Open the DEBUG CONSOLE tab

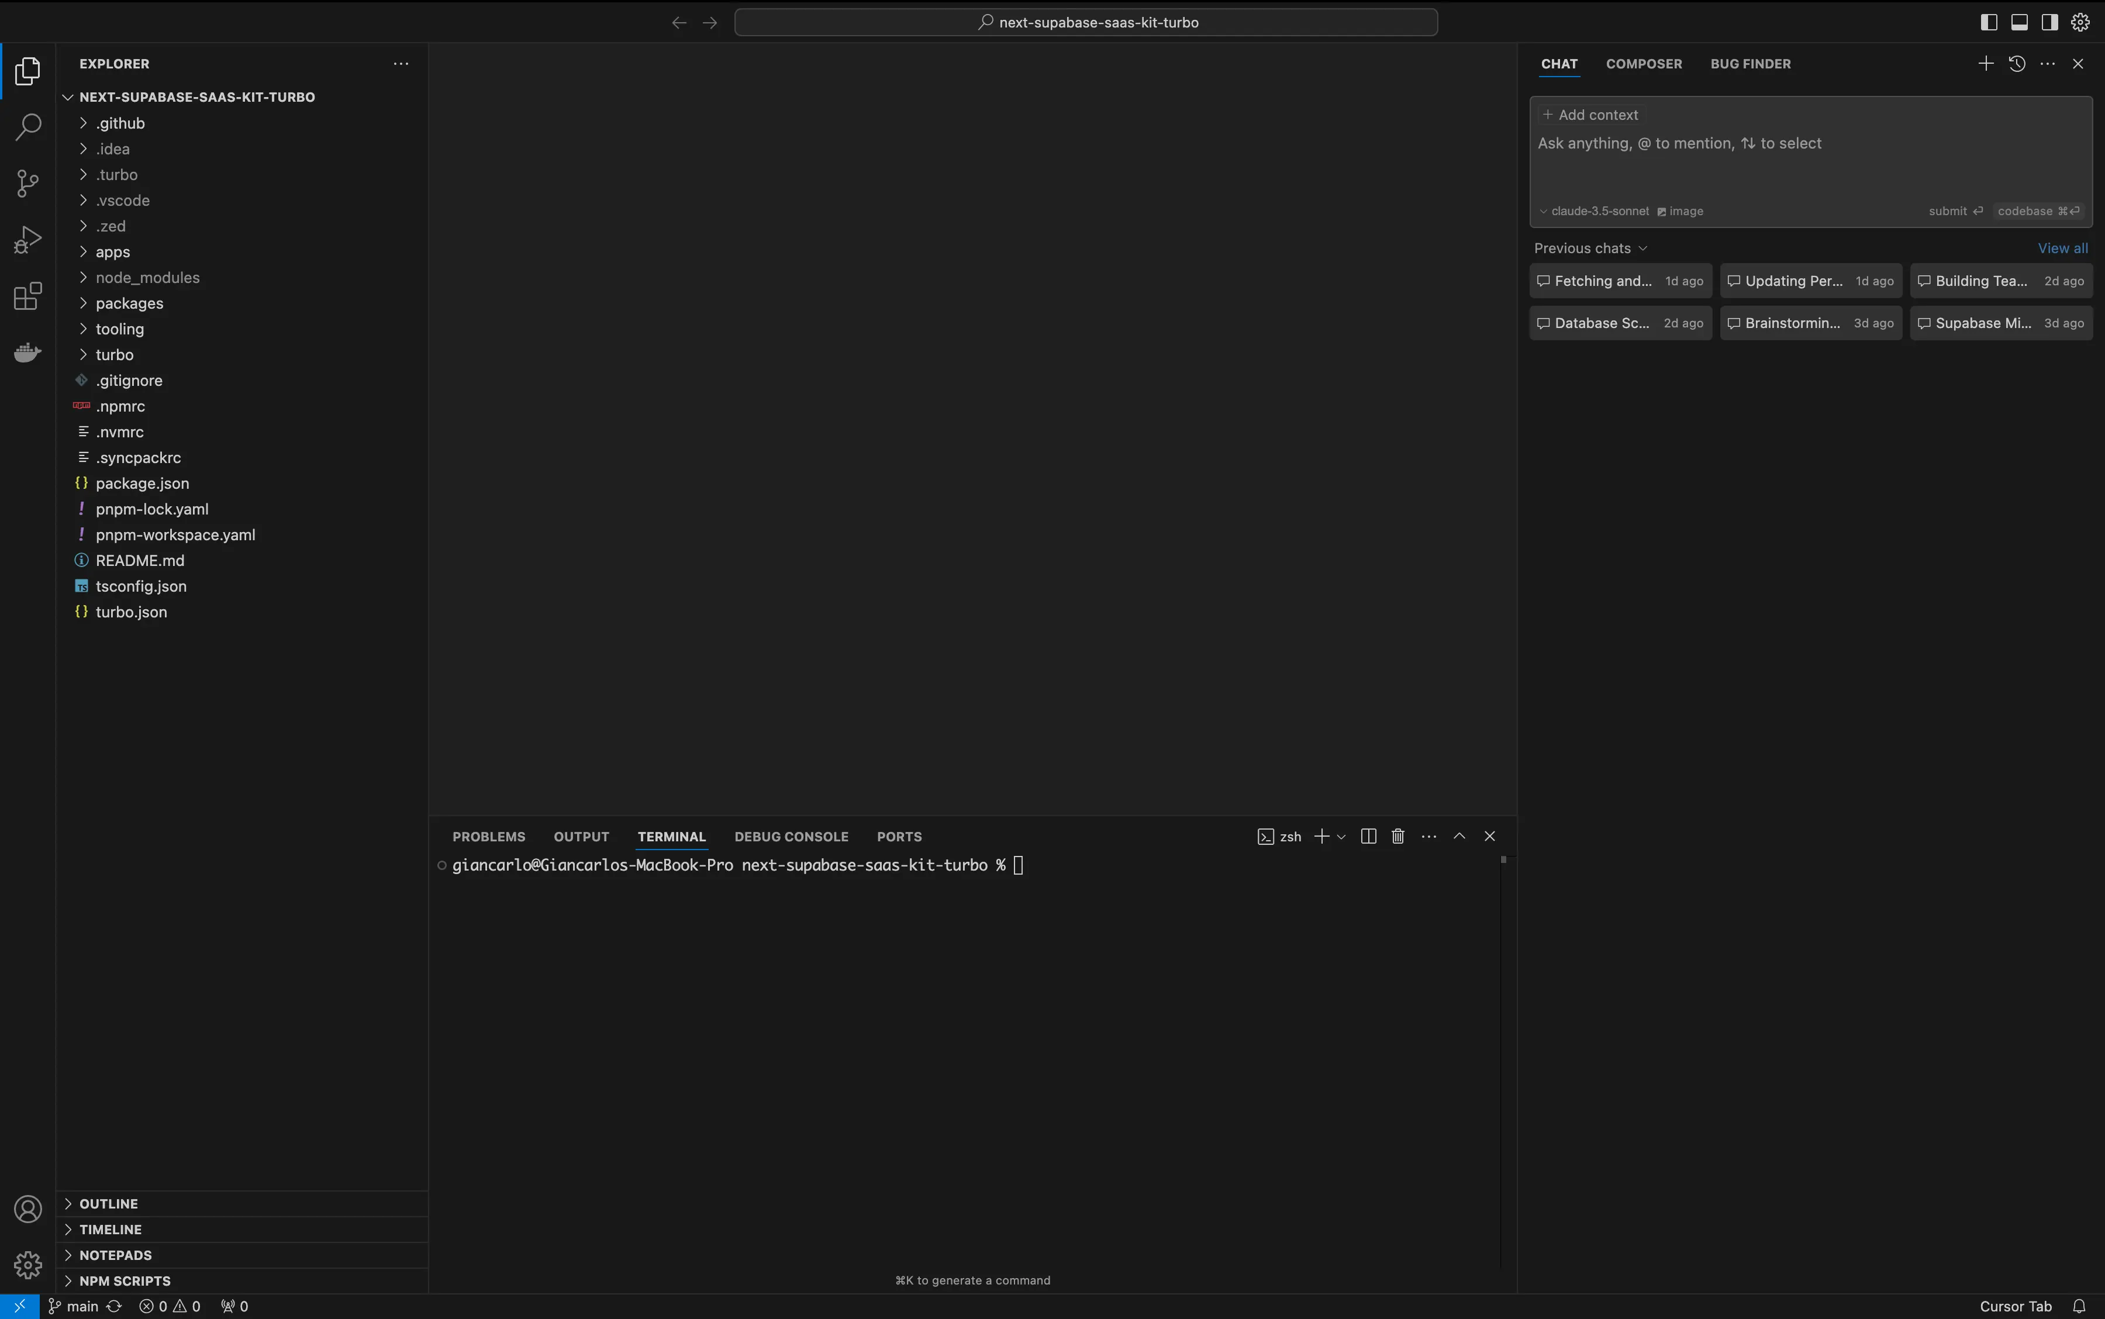(791, 835)
